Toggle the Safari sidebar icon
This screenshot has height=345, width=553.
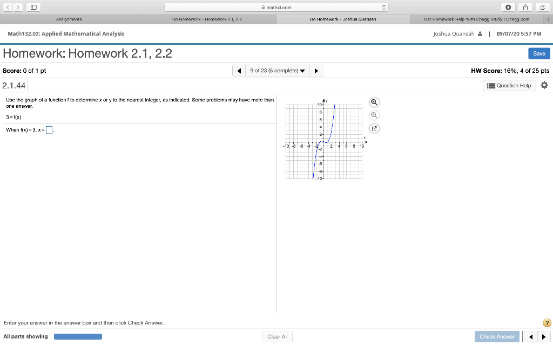tap(33, 7)
